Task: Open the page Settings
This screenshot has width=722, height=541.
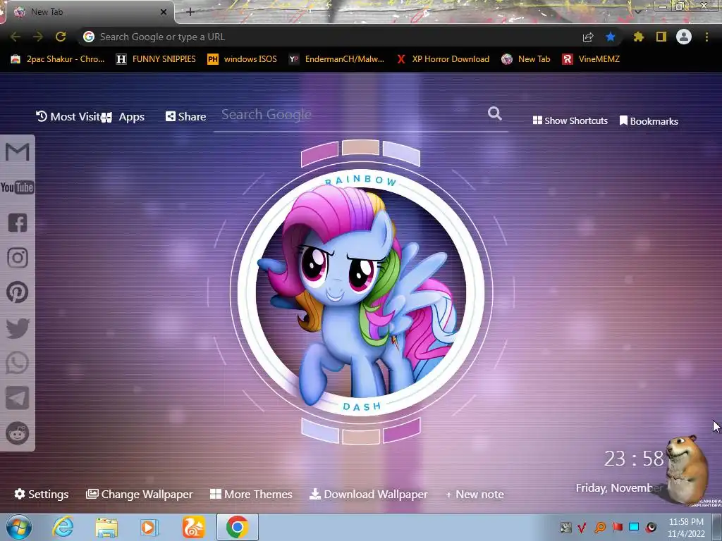Action: [x=42, y=494]
